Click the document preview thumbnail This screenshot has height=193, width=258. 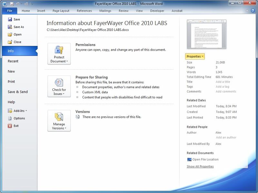click(206, 34)
